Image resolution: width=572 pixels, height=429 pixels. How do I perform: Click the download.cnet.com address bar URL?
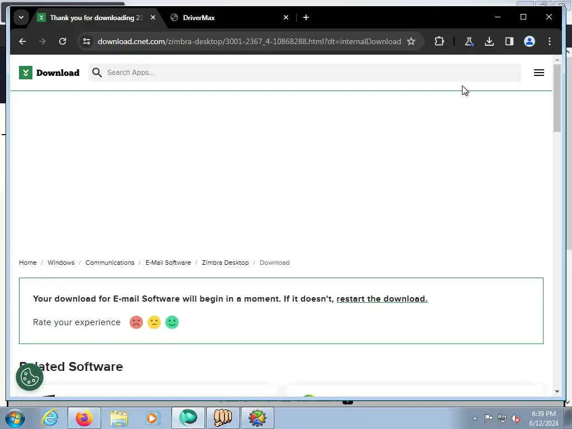249,41
